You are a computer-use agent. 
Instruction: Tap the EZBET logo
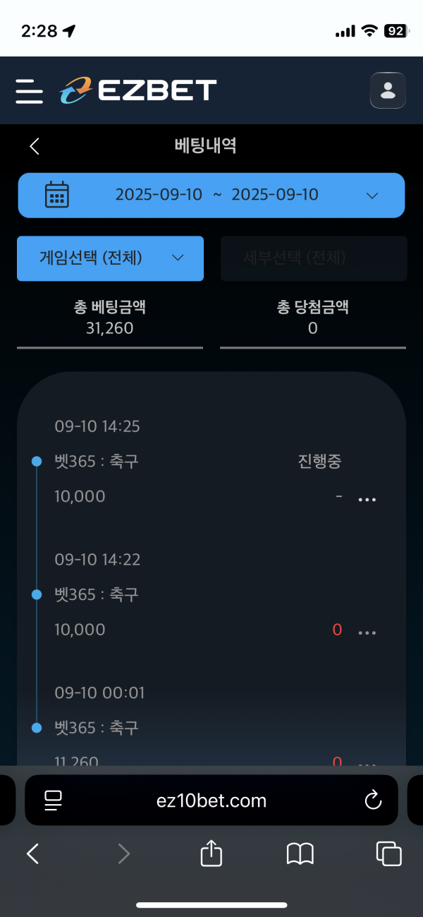coord(138,90)
